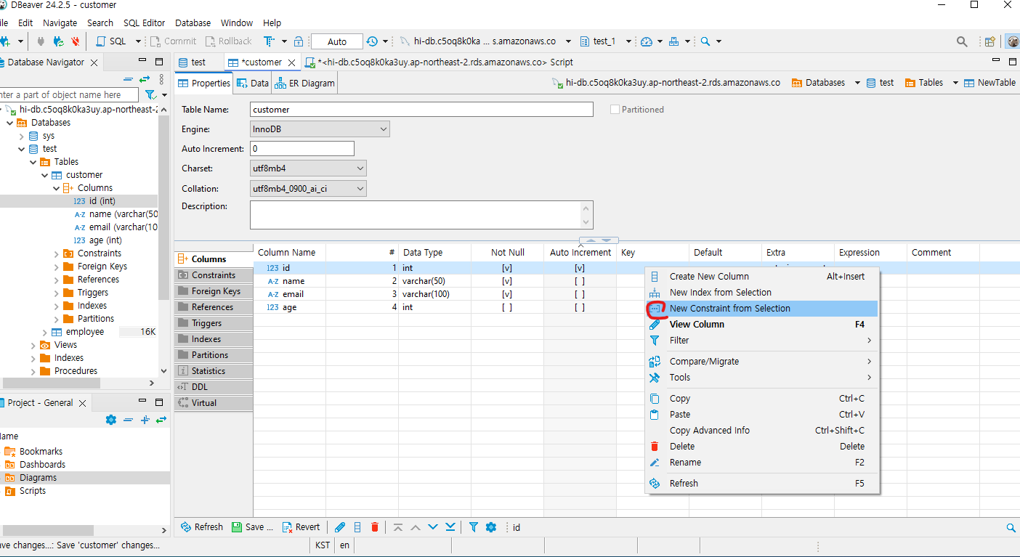Click the bottom toolbar settings gear icon
Screen dimensions: 1020x557
(x=490, y=527)
